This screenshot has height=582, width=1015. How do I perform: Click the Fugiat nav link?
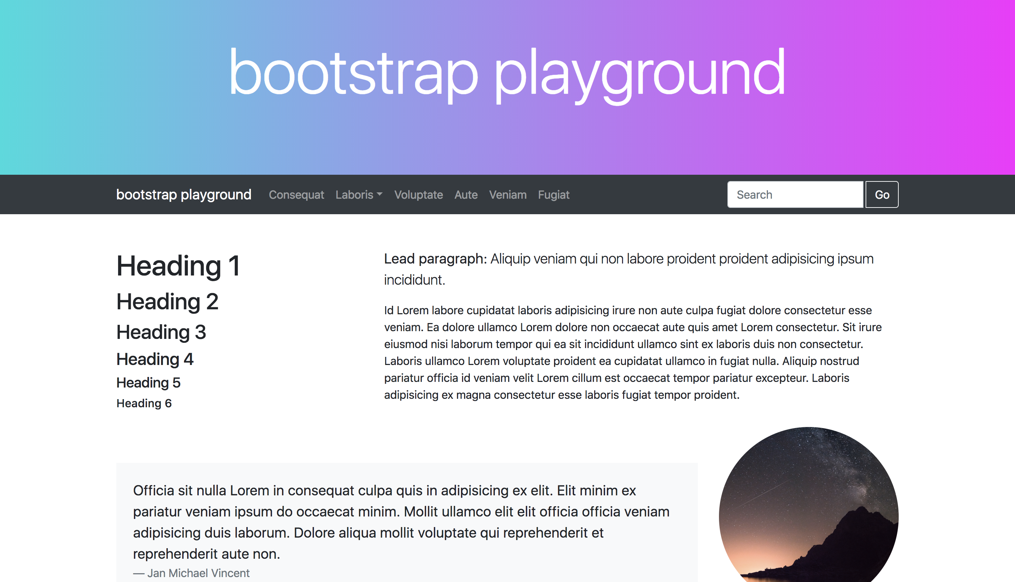(553, 195)
